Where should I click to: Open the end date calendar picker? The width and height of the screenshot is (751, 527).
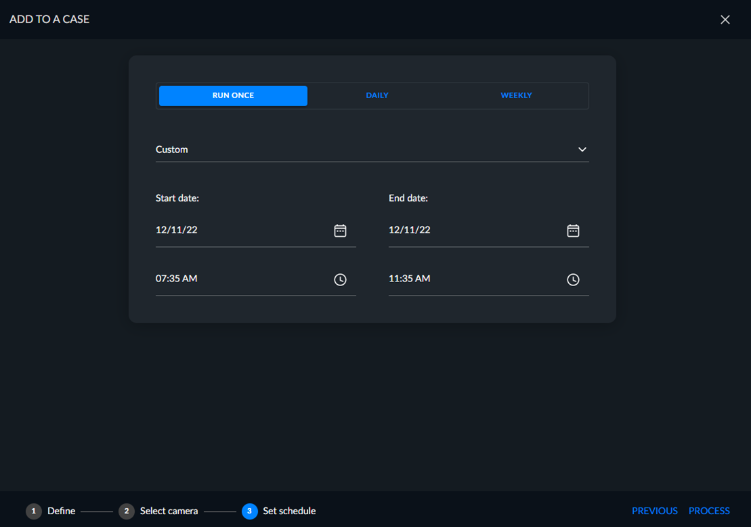tap(573, 231)
